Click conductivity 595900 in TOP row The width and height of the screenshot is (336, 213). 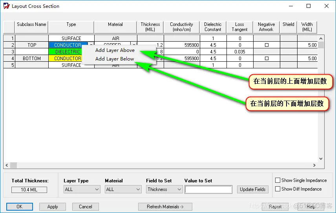tap(182, 45)
